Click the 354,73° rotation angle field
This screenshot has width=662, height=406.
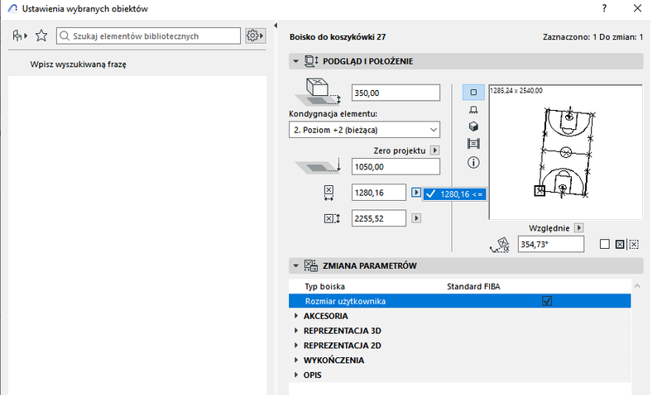551,245
